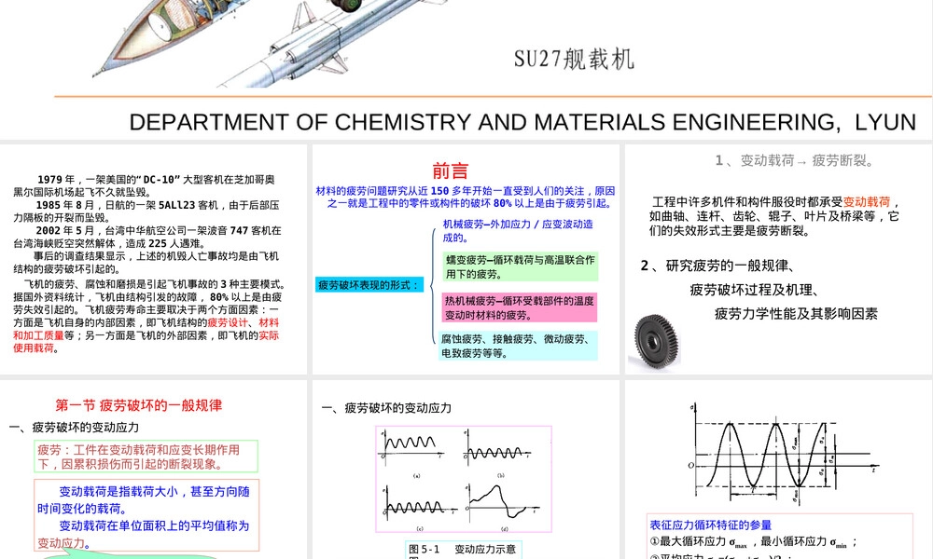933x559 pixels.
Task: Click the red 前言 heading
Action: coord(451,171)
